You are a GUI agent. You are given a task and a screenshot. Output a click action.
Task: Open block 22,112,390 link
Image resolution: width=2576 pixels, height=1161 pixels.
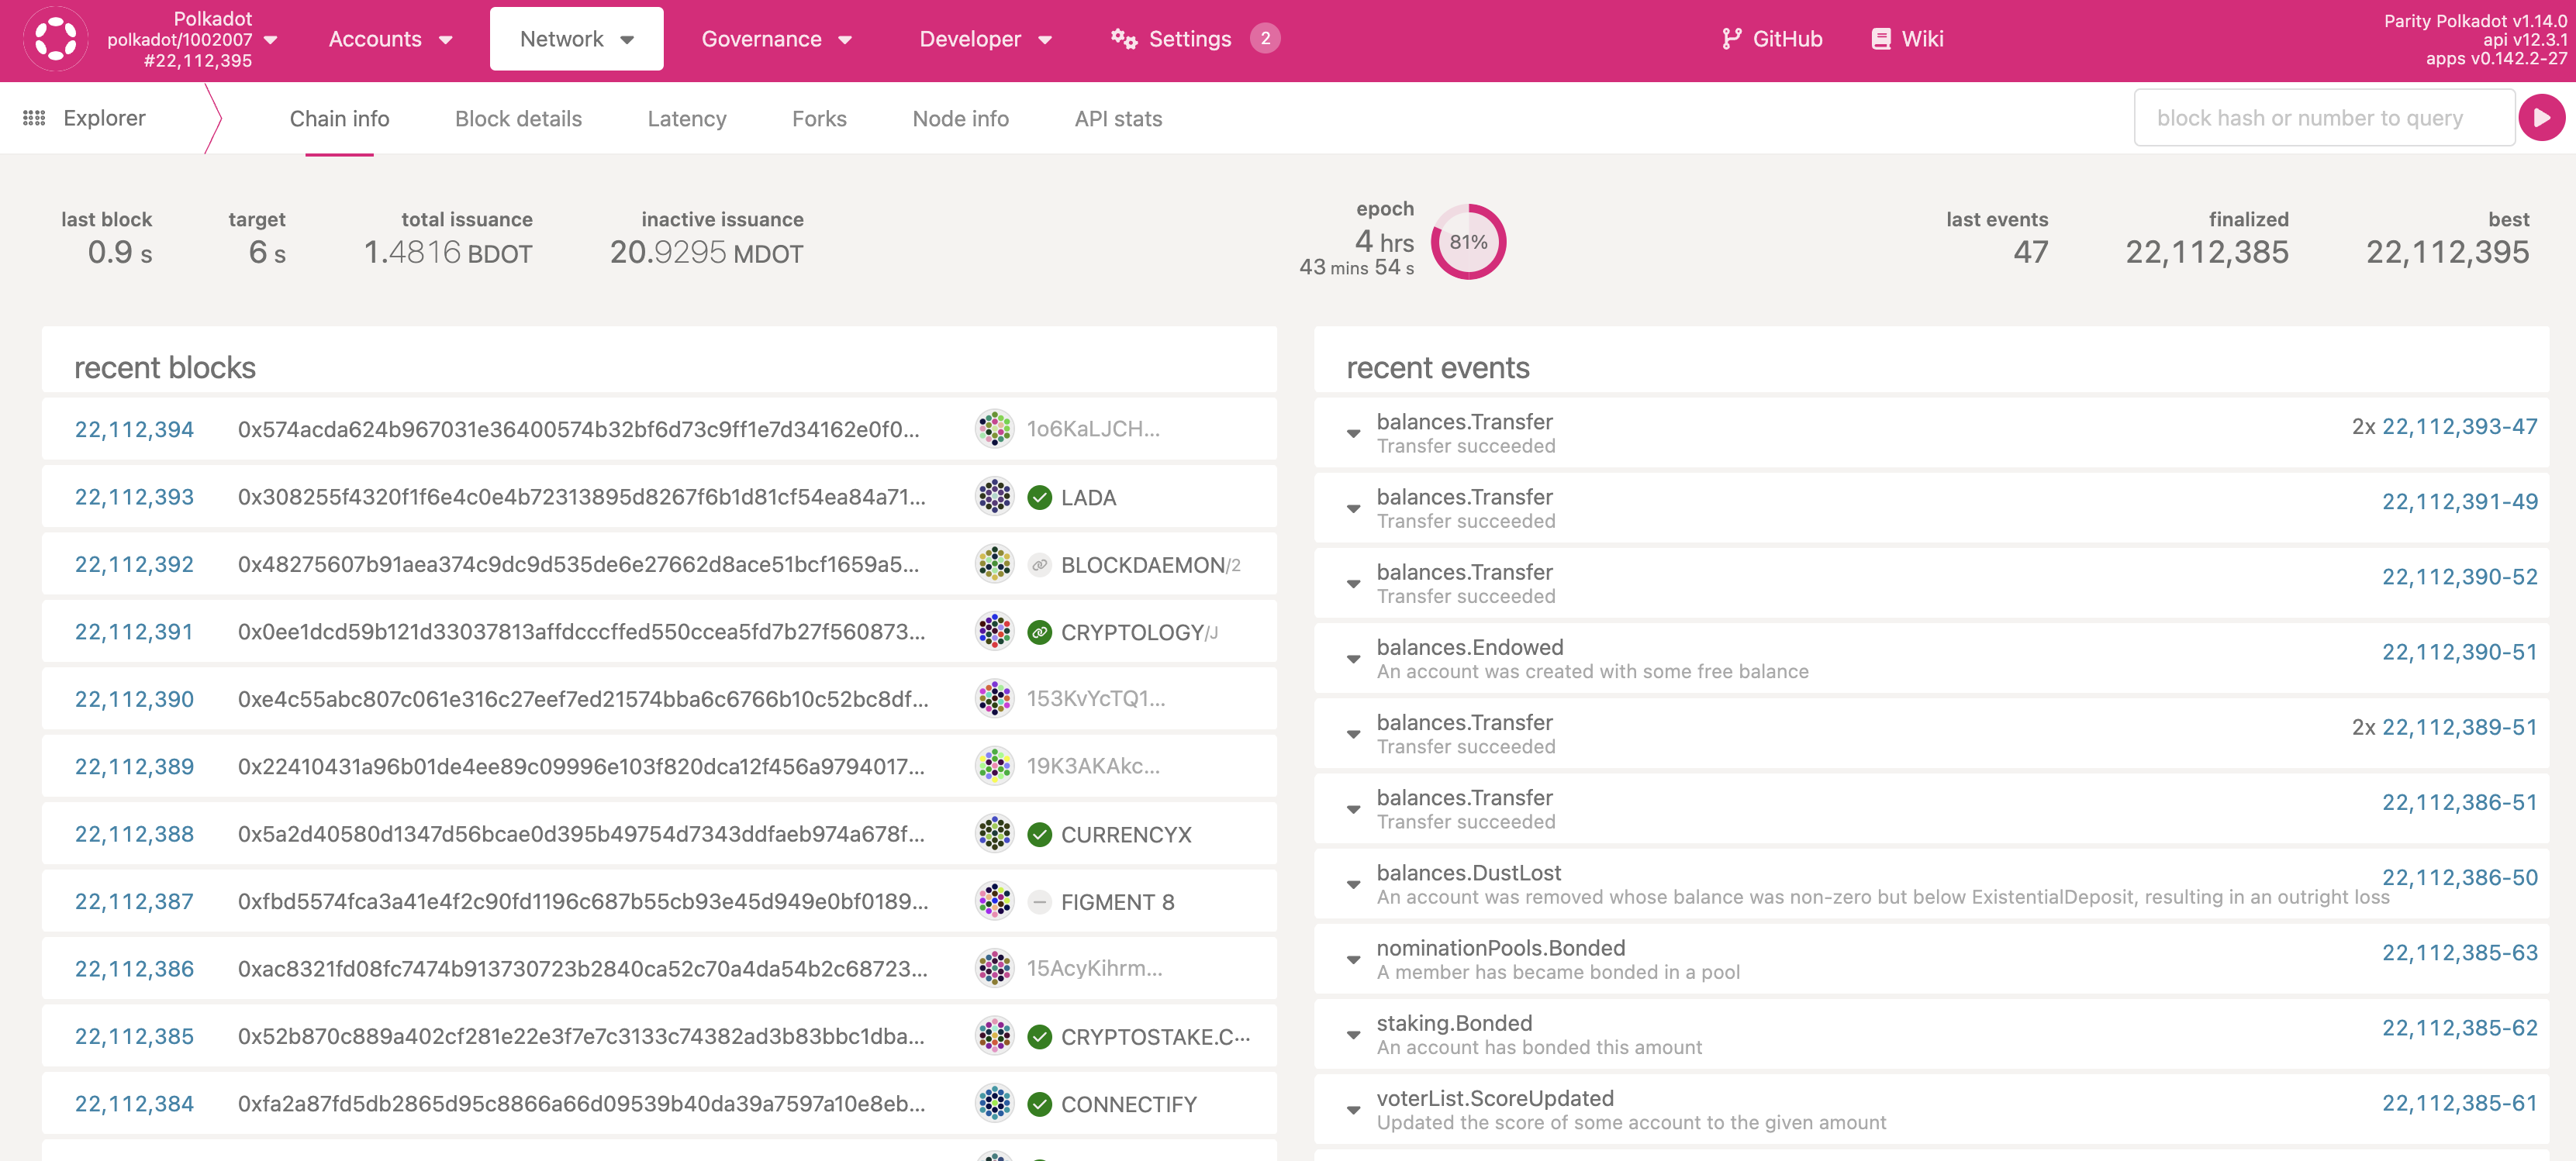coord(134,699)
